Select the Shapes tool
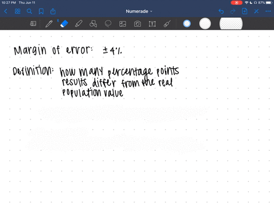Image resolution: width=274 pixels, height=205 pixels. [x=93, y=24]
